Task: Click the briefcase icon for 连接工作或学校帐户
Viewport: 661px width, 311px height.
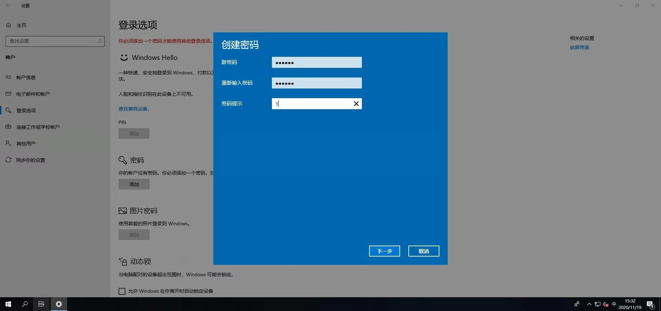Action: click(8, 127)
